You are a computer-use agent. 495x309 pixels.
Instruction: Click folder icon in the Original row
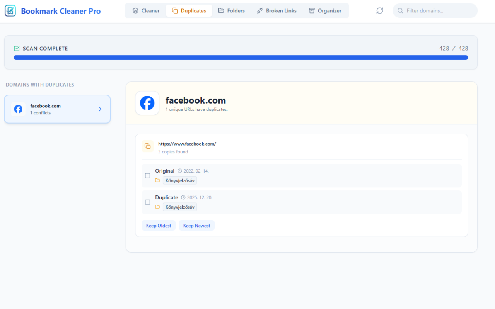click(x=157, y=180)
